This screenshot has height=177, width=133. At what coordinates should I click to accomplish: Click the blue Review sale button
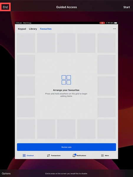(x=66, y=147)
